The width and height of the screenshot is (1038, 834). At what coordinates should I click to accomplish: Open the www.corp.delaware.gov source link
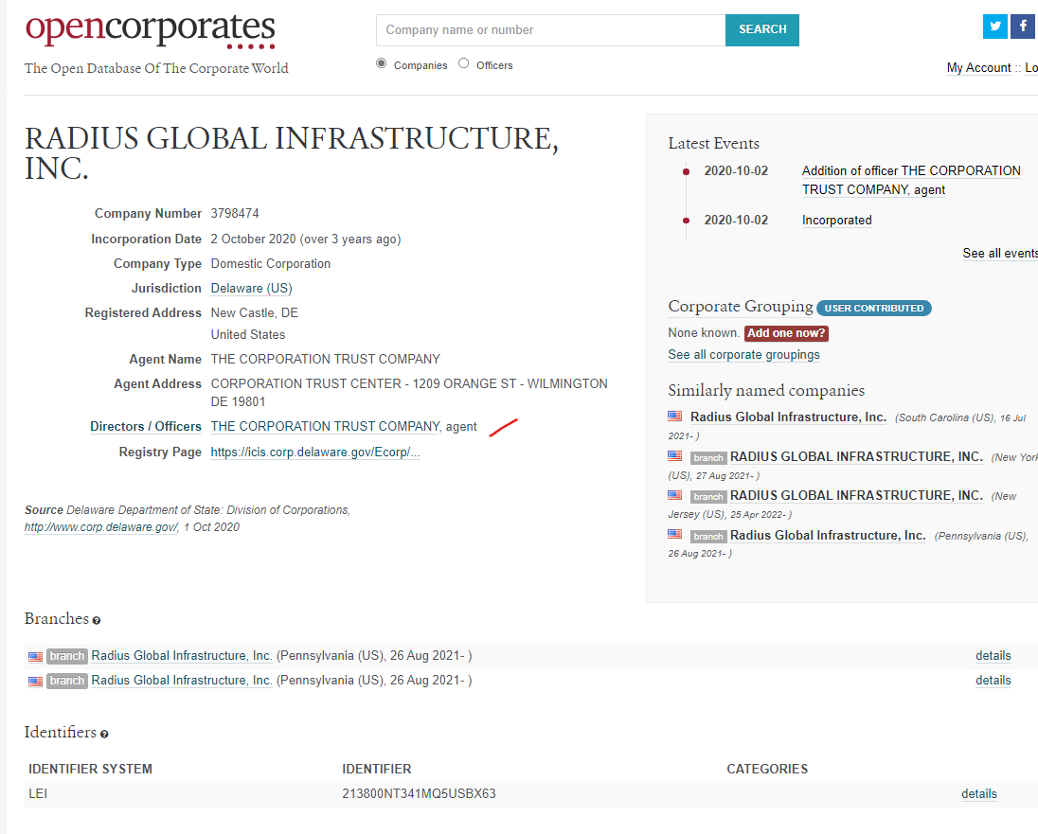[101, 527]
